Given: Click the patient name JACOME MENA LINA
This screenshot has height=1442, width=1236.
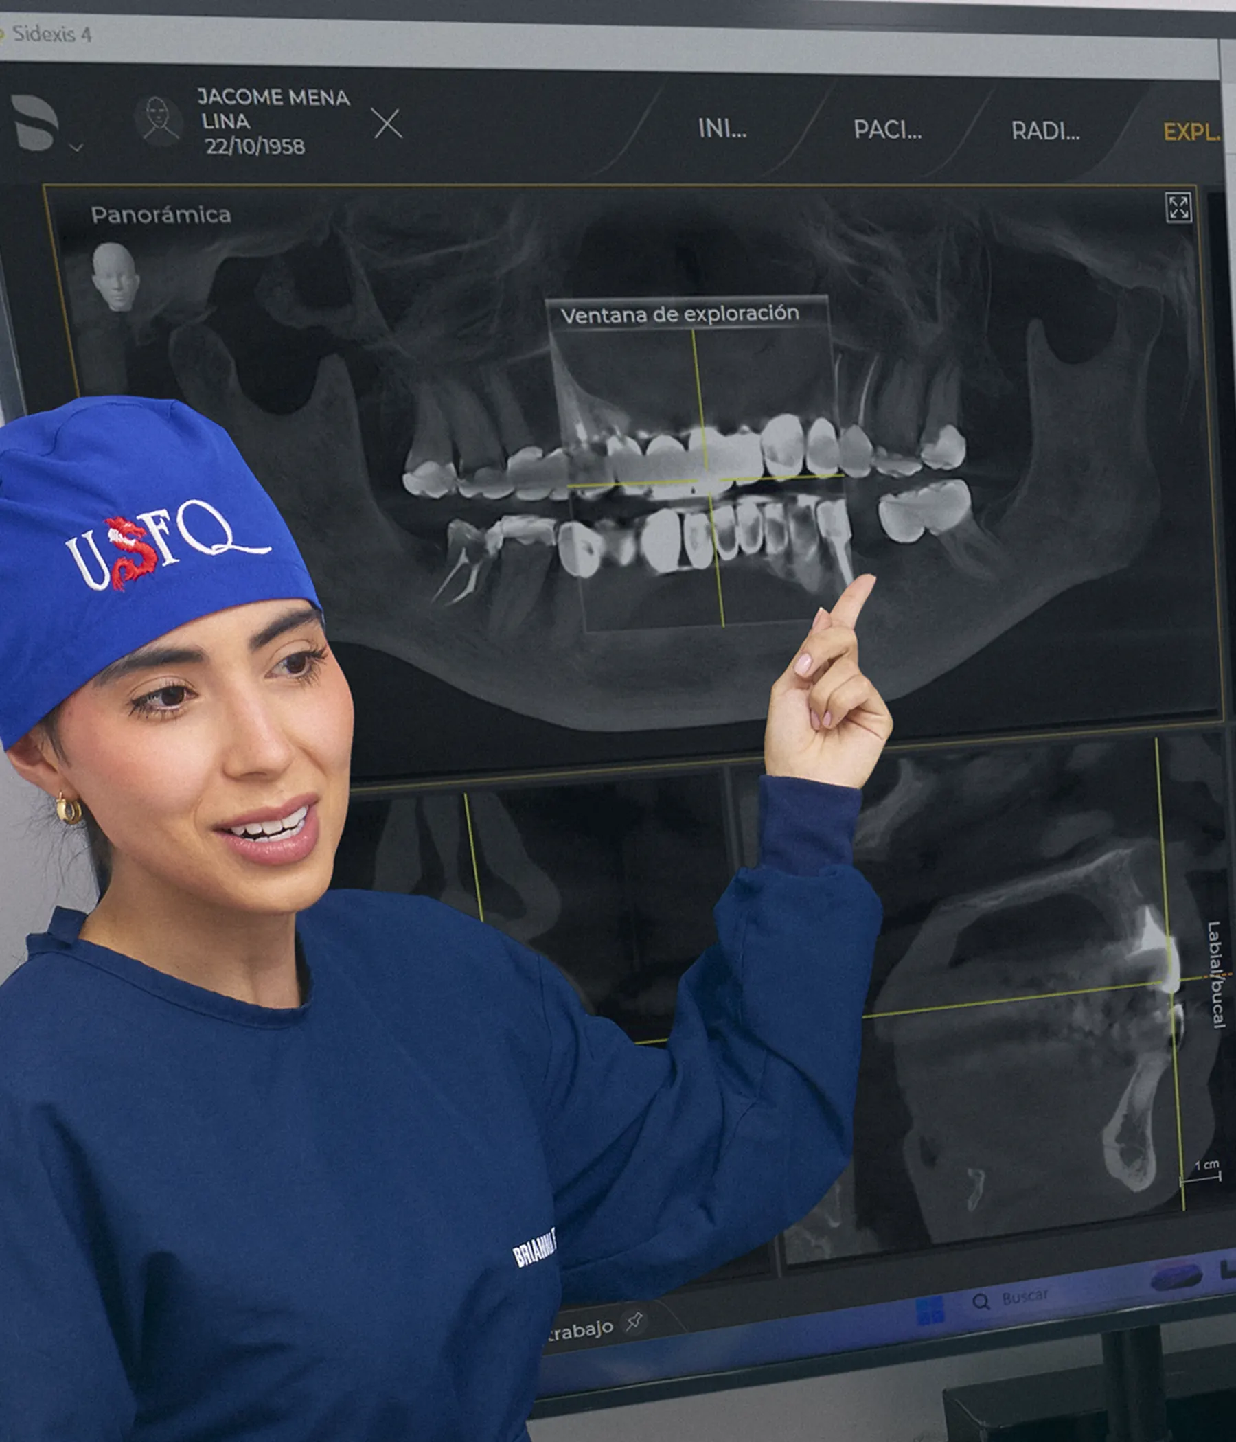Looking at the screenshot, I should (x=273, y=108).
